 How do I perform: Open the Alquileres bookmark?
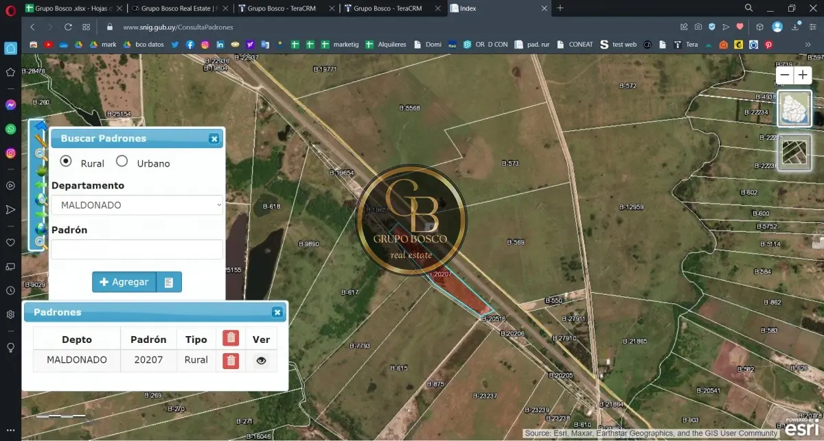pos(385,45)
